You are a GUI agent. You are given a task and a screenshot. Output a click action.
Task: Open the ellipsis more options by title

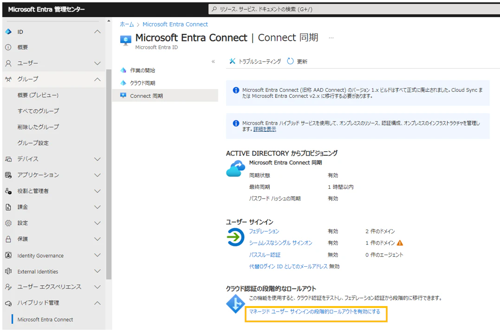pyautogui.click(x=331, y=38)
